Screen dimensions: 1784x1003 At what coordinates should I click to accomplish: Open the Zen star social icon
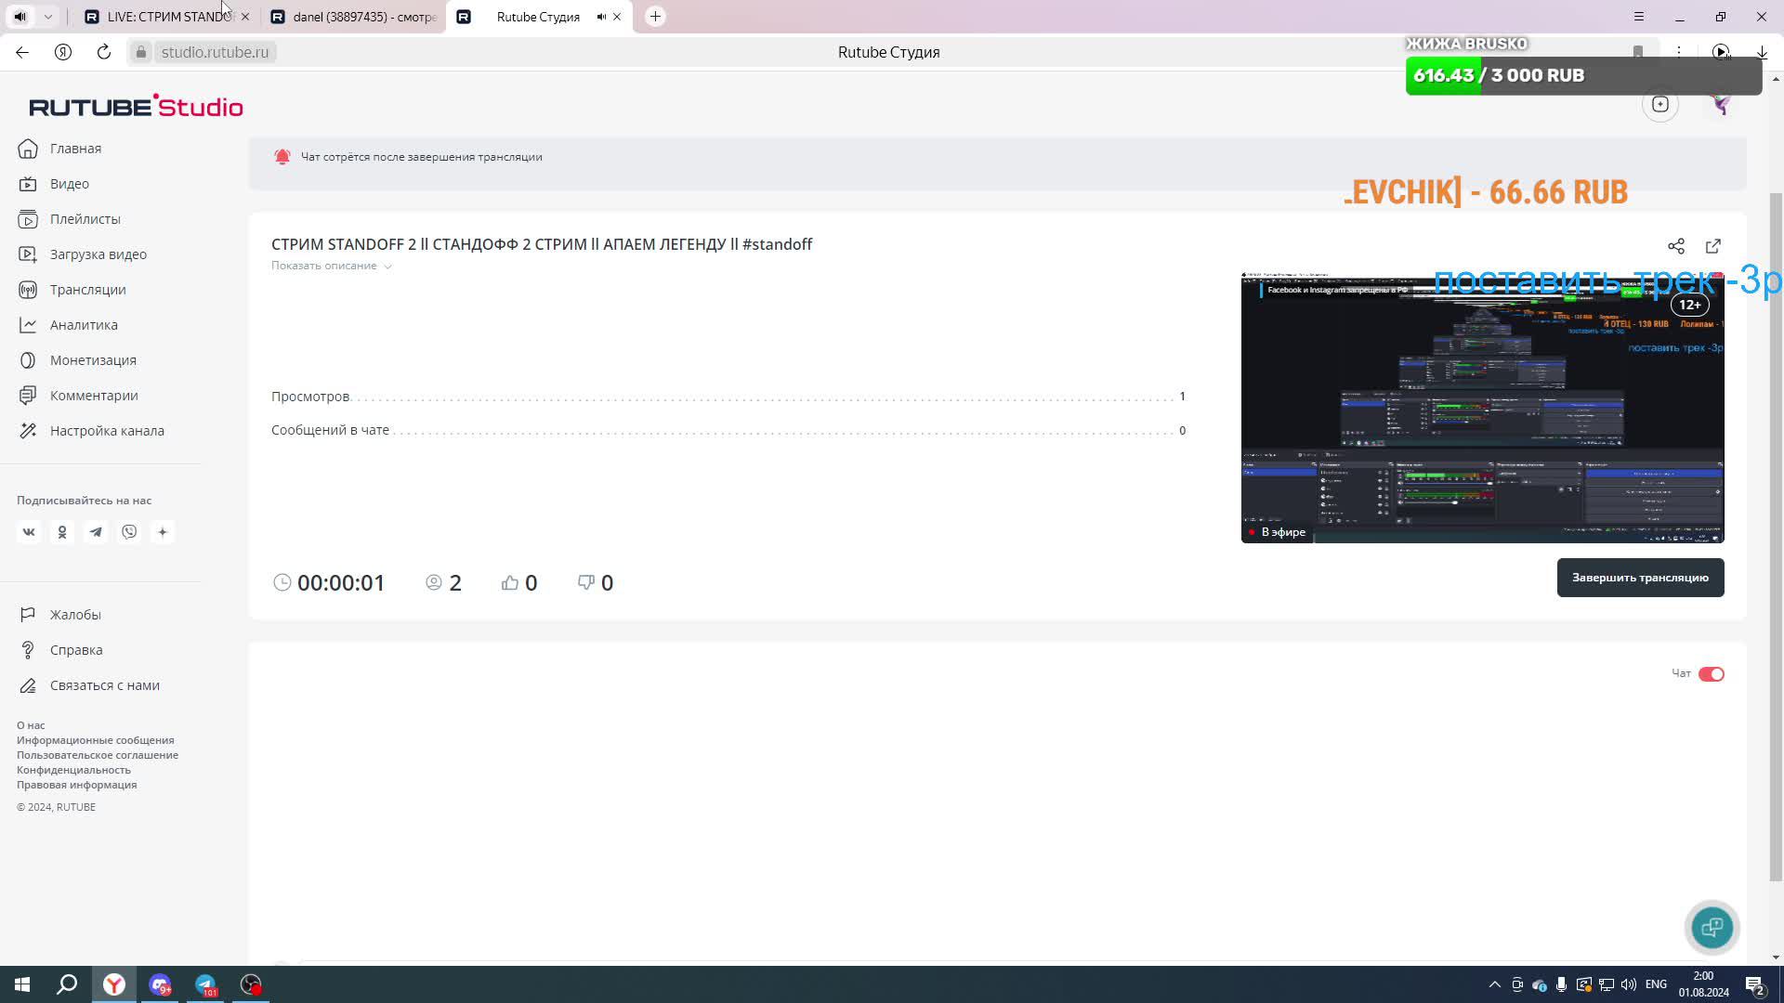coord(163,532)
